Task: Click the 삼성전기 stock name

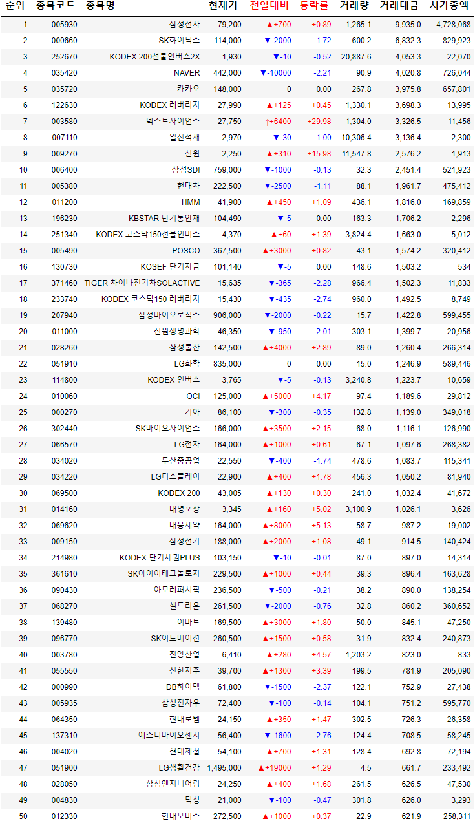Action: coord(184,542)
